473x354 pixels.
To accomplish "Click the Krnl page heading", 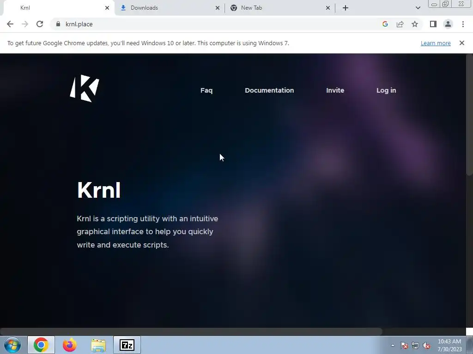I will [x=99, y=190].
